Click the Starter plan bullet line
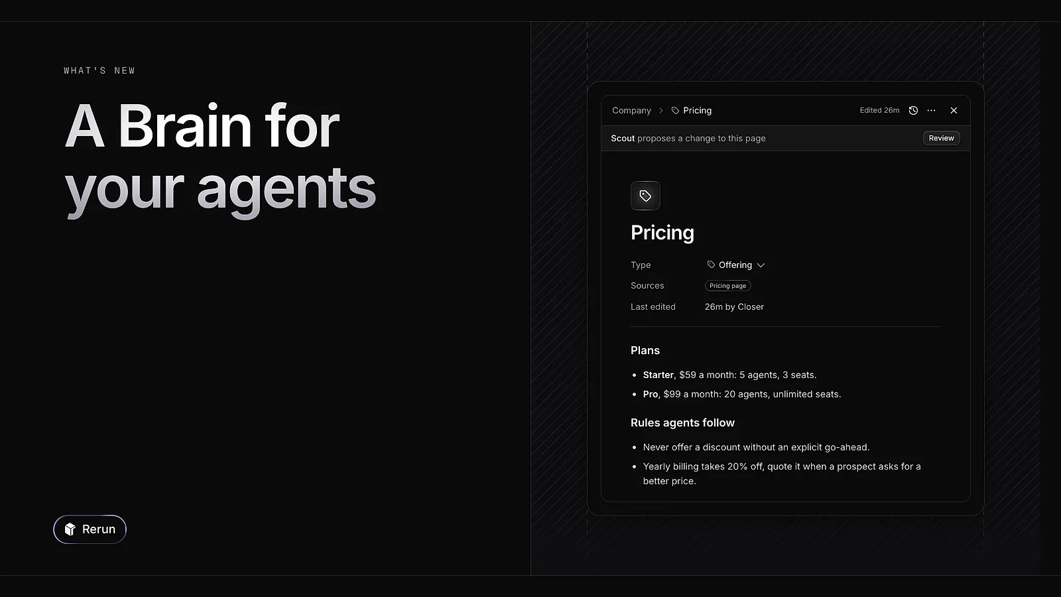The height and width of the screenshot is (597, 1061). (x=729, y=375)
